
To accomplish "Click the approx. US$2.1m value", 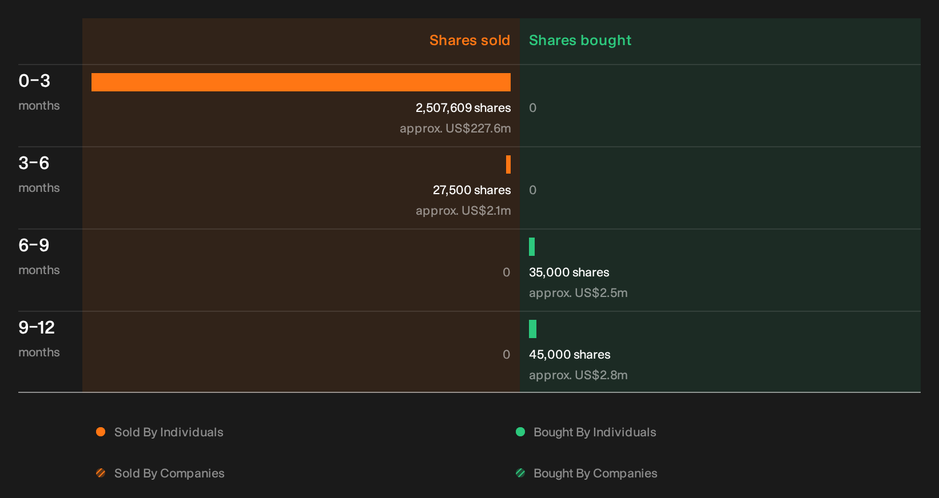I will [x=463, y=211].
